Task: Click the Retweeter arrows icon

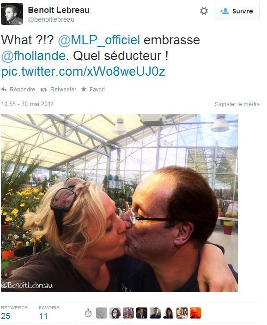Action: tap(43, 90)
